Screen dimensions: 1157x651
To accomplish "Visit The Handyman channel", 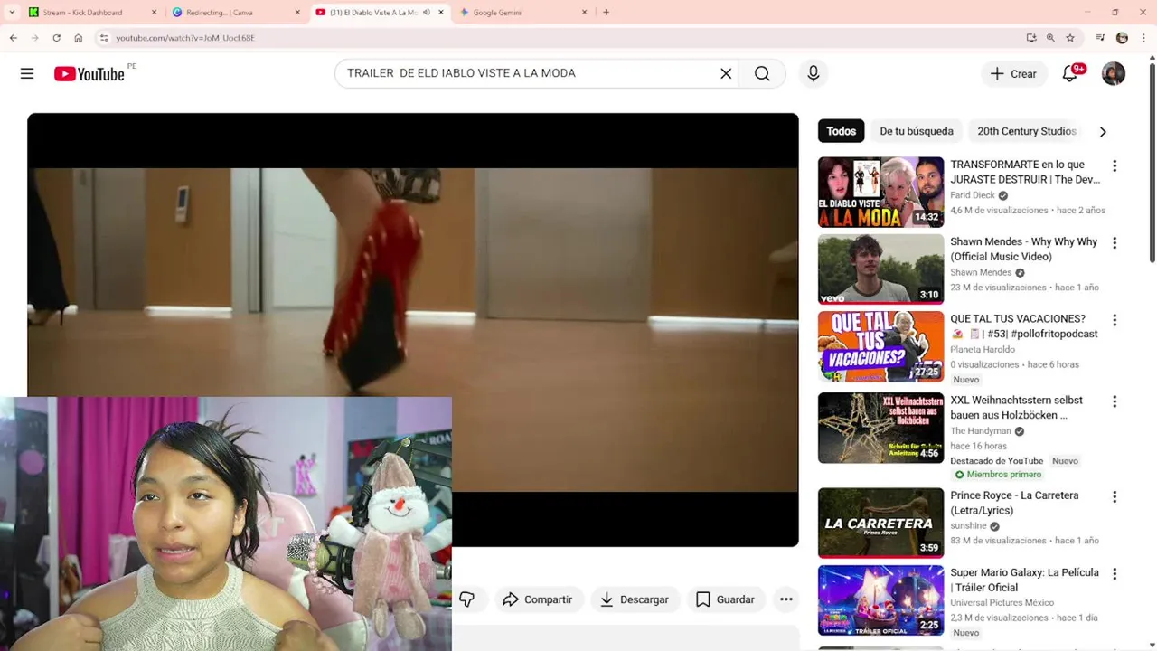I will (x=981, y=431).
